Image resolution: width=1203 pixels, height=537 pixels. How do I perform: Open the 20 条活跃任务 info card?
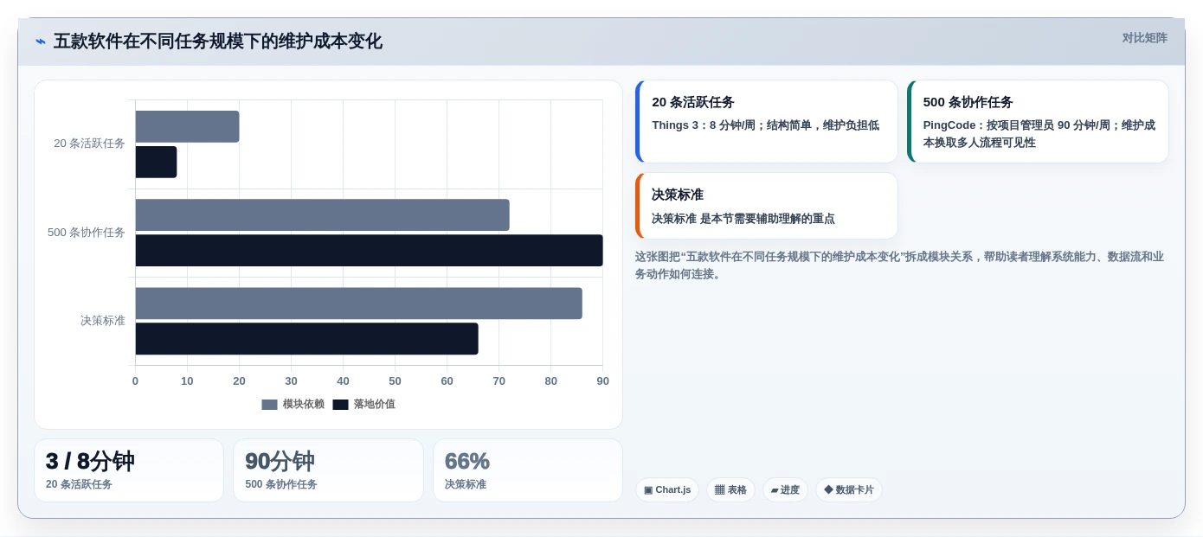(767, 122)
